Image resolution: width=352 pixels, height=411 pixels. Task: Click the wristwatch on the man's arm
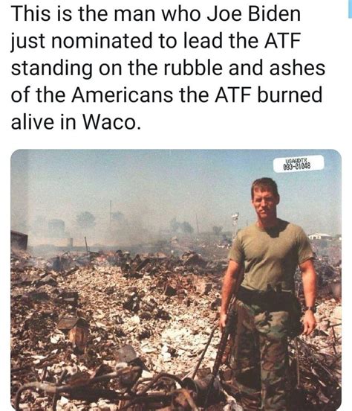tap(310, 309)
